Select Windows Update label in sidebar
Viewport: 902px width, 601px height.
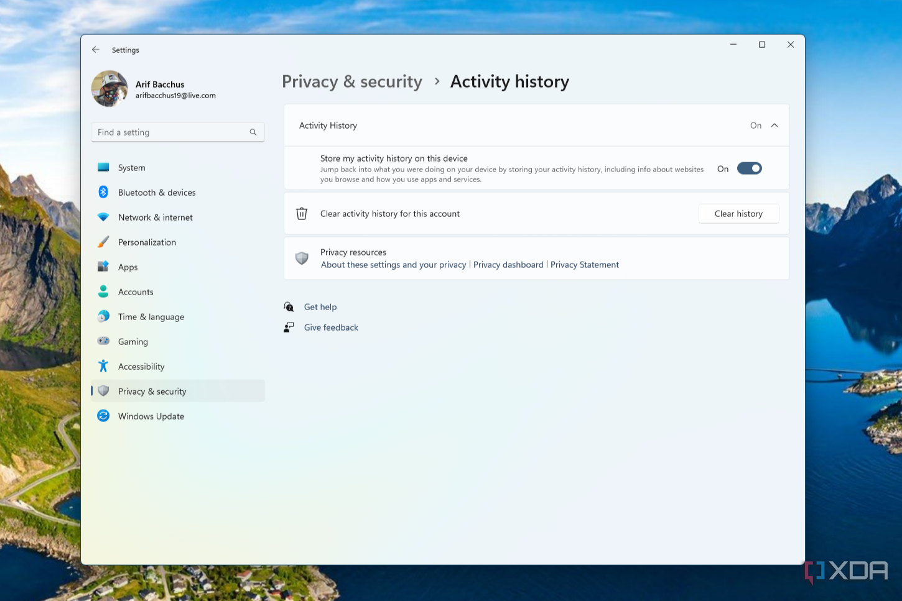click(151, 416)
